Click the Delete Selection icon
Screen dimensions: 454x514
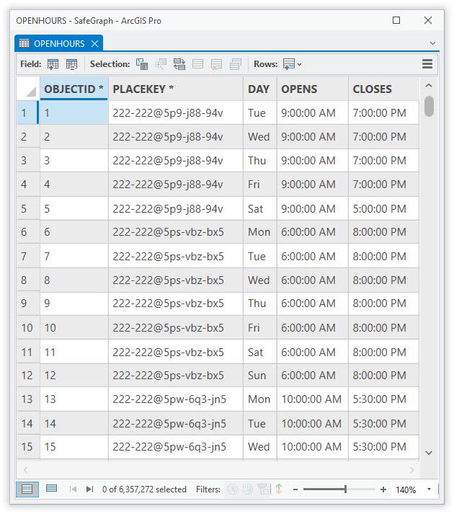point(216,64)
